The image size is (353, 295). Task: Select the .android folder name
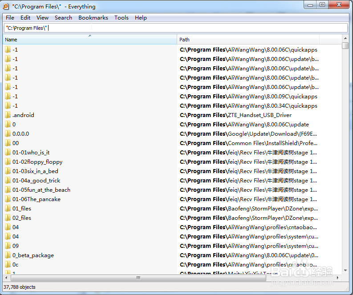click(x=23, y=115)
